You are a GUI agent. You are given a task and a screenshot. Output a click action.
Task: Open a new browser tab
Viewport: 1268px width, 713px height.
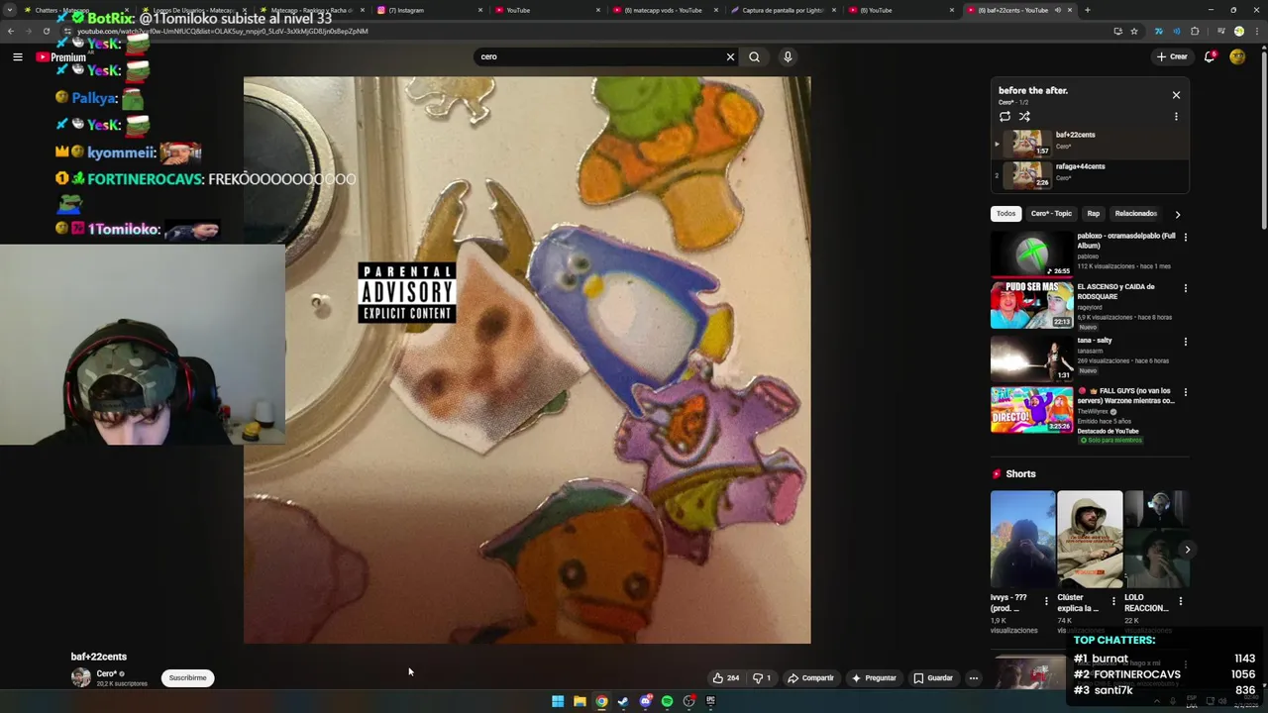[1087, 10]
